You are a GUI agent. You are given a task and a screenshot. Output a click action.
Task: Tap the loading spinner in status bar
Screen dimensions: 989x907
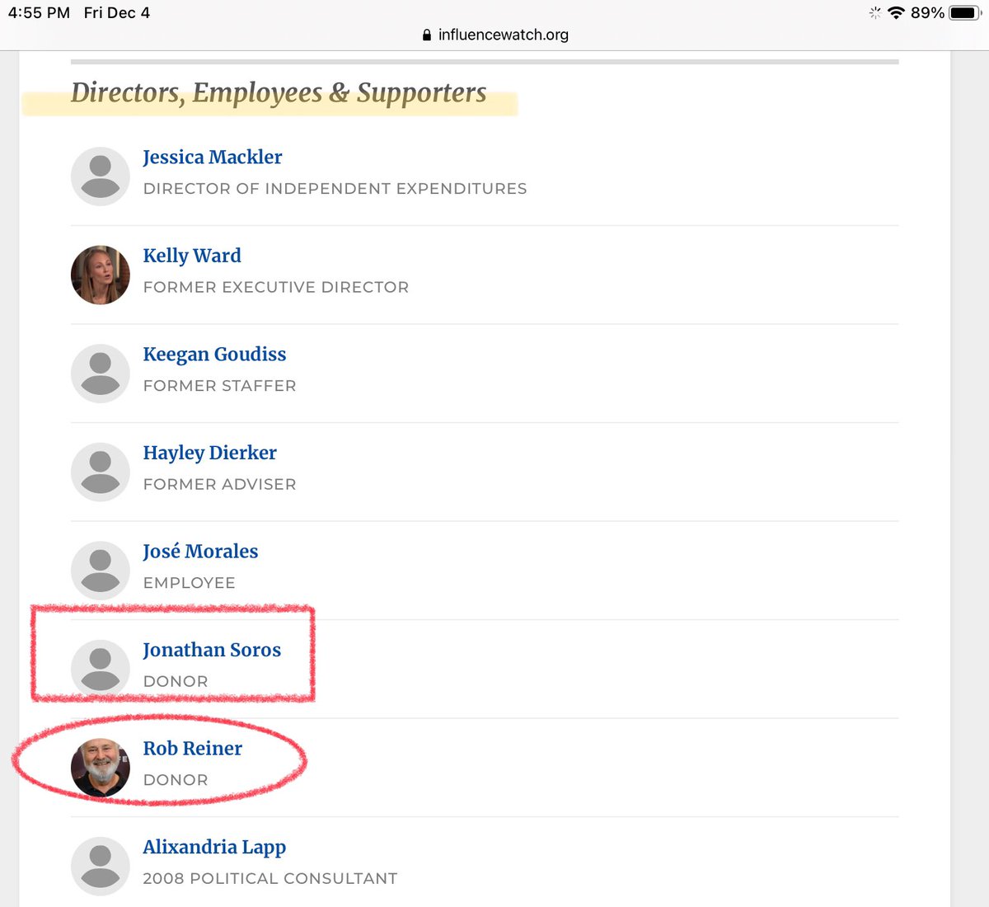click(x=874, y=13)
